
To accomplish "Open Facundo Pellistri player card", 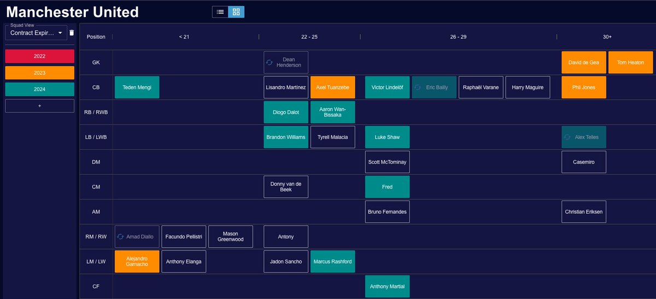I will pos(184,237).
